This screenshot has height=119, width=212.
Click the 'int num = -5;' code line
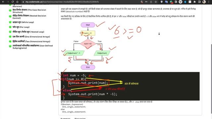[75, 75]
